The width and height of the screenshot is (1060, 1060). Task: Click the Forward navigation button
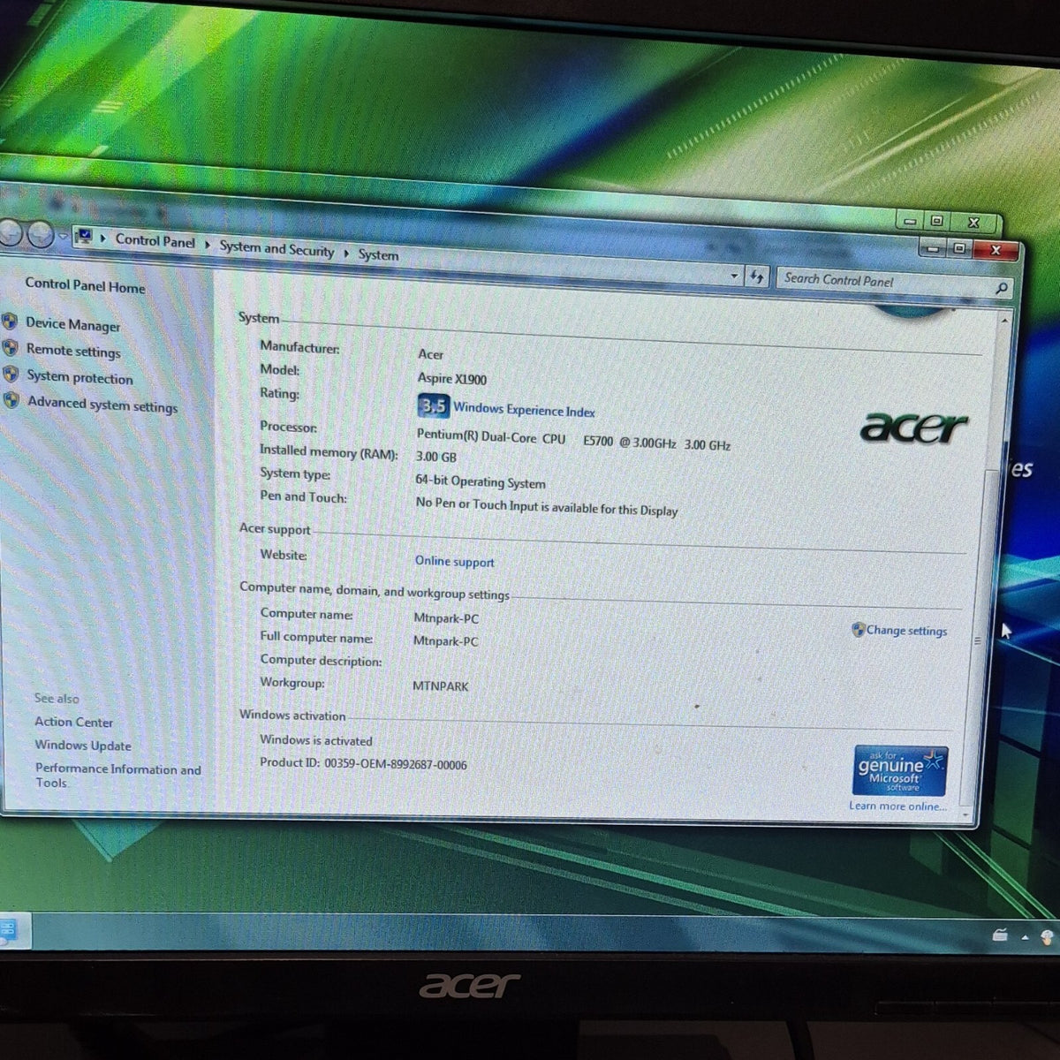click(x=41, y=234)
